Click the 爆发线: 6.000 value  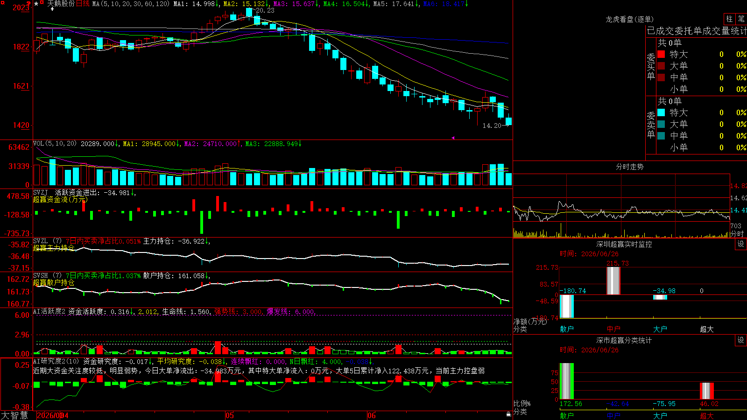click(291, 311)
